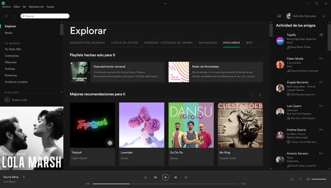331x188 pixels.
Task: Click You're Mine song title in player
Action: click(11, 177)
